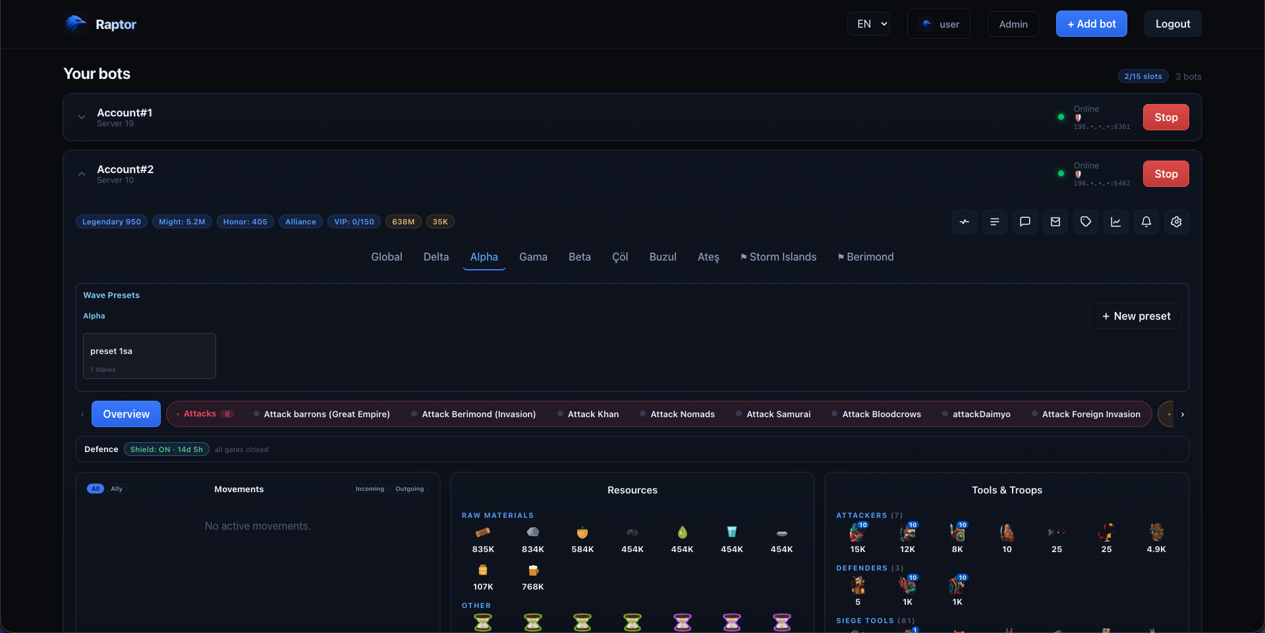1265x633 pixels.
Task: Switch to the Delta tab
Action: 436,257
